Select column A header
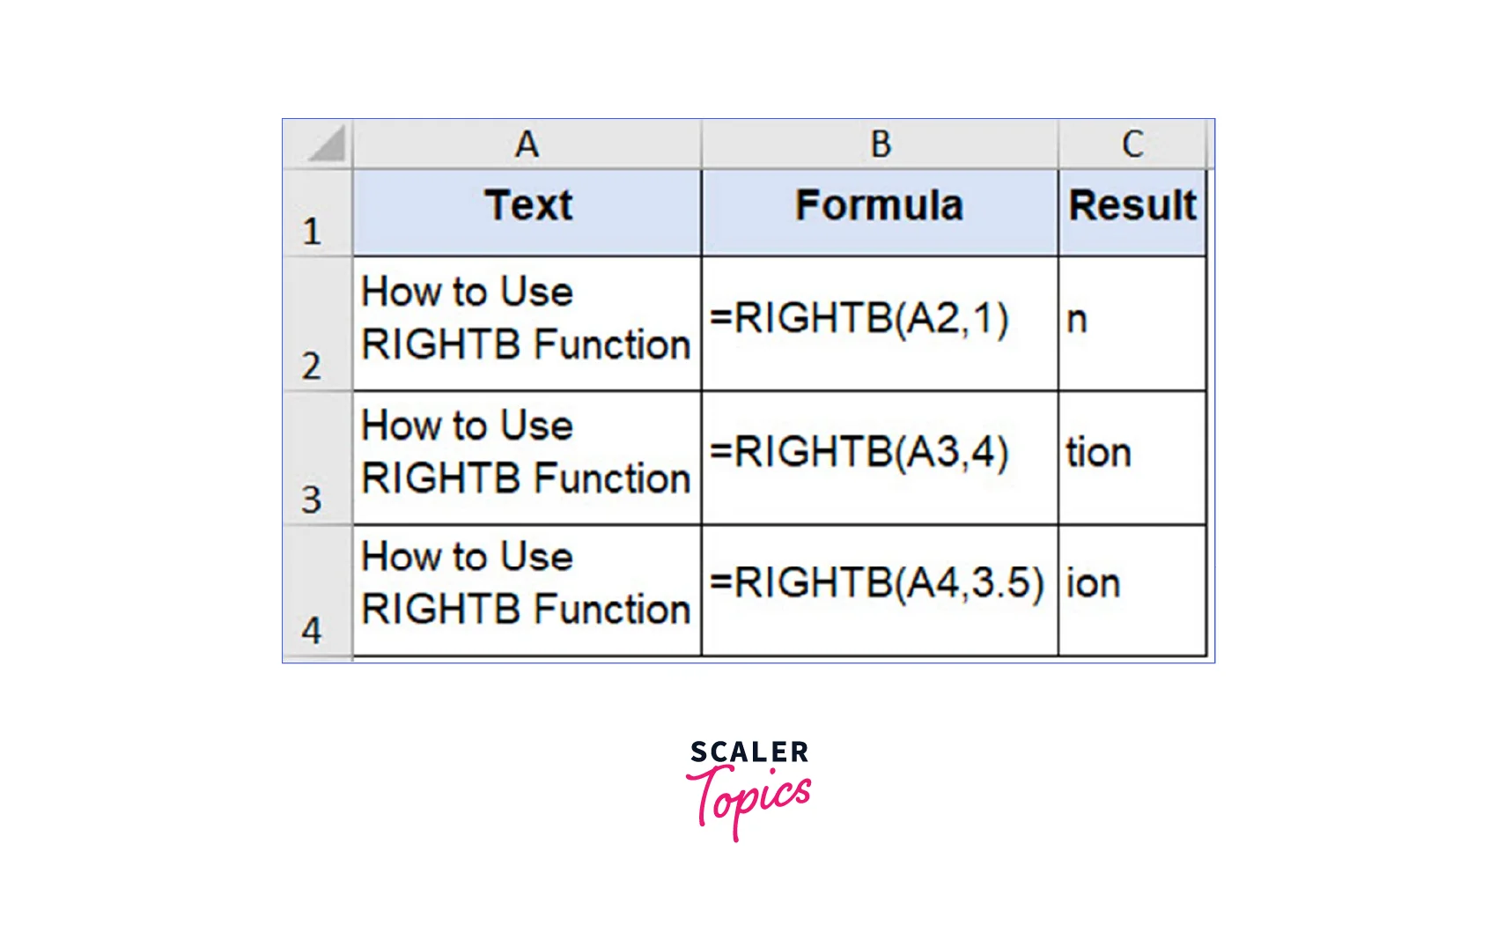The height and width of the screenshot is (933, 1497). point(527,144)
